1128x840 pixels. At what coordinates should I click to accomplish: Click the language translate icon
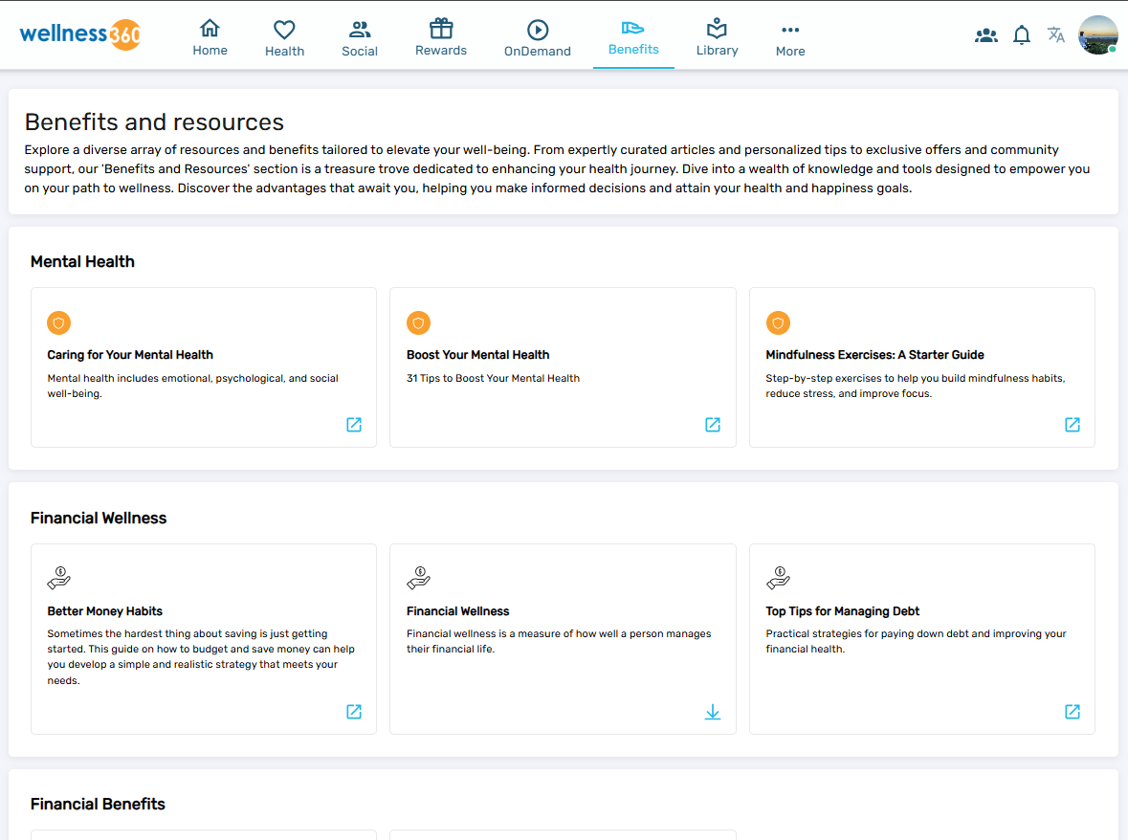coord(1055,35)
